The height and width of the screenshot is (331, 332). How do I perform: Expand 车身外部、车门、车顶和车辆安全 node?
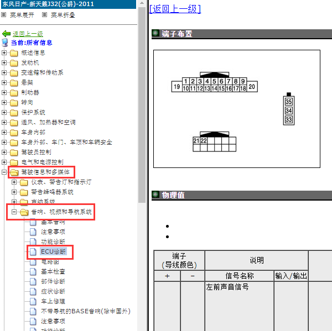tap(4, 142)
